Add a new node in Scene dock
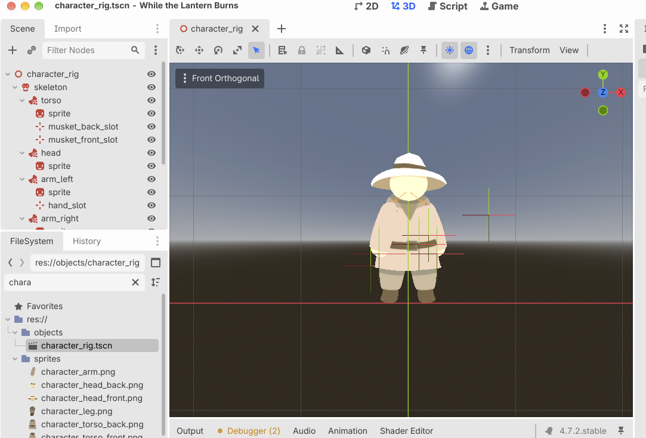Image resolution: width=646 pixels, height=438 pixels. coord(13,50)
